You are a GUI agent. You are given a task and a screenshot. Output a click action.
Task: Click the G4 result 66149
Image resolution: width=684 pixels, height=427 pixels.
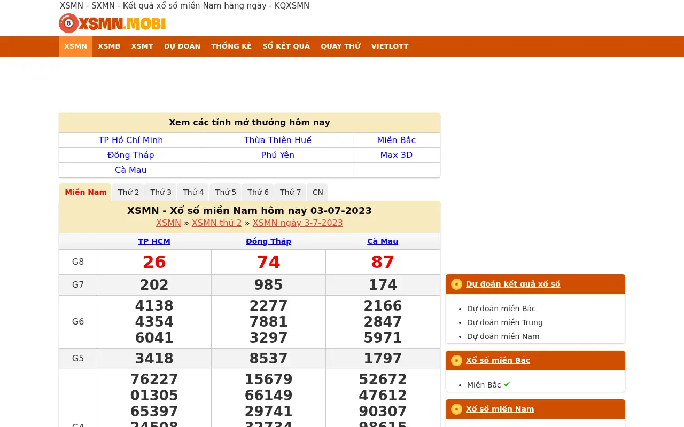[268, 396]
